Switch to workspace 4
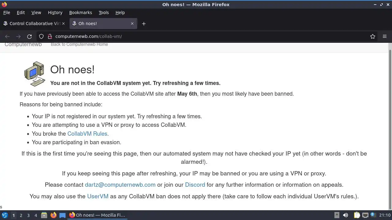This screenshot has width=392, height=220. click(36, 215)
